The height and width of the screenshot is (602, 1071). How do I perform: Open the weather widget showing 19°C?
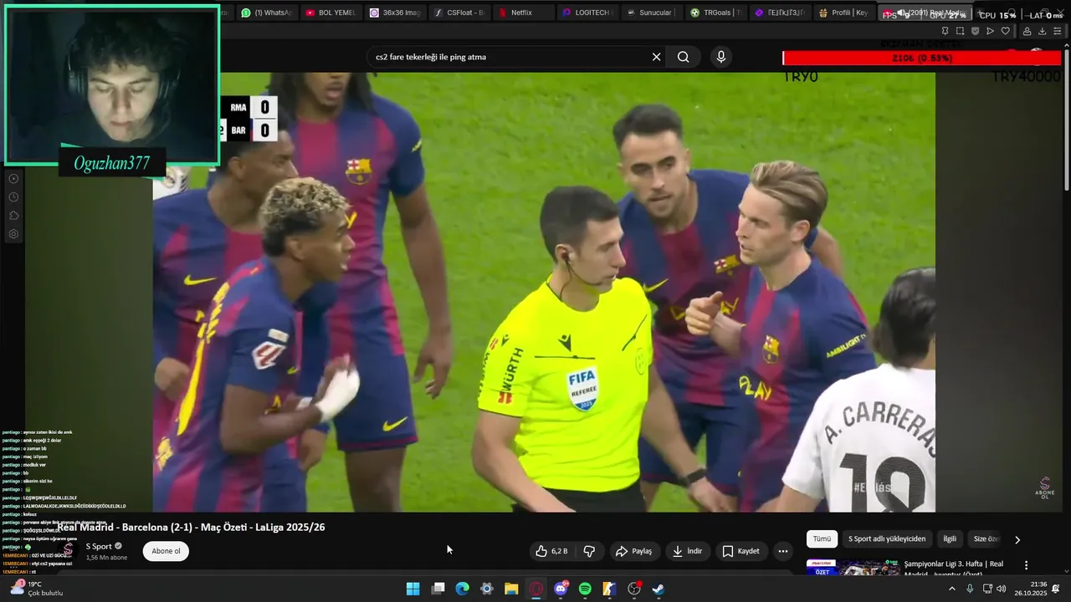(x=35, y=589)
